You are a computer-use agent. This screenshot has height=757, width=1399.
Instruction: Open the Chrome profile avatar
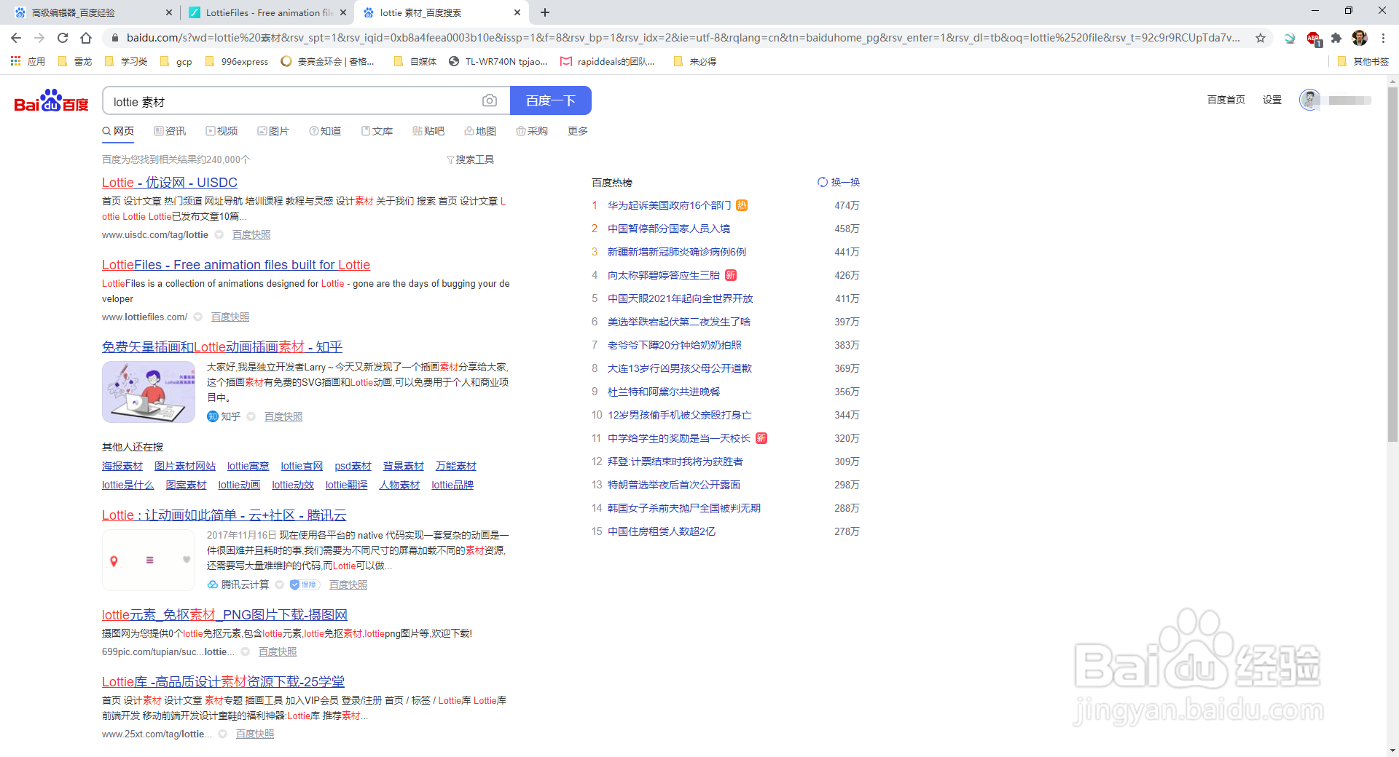click(1360, 38)
